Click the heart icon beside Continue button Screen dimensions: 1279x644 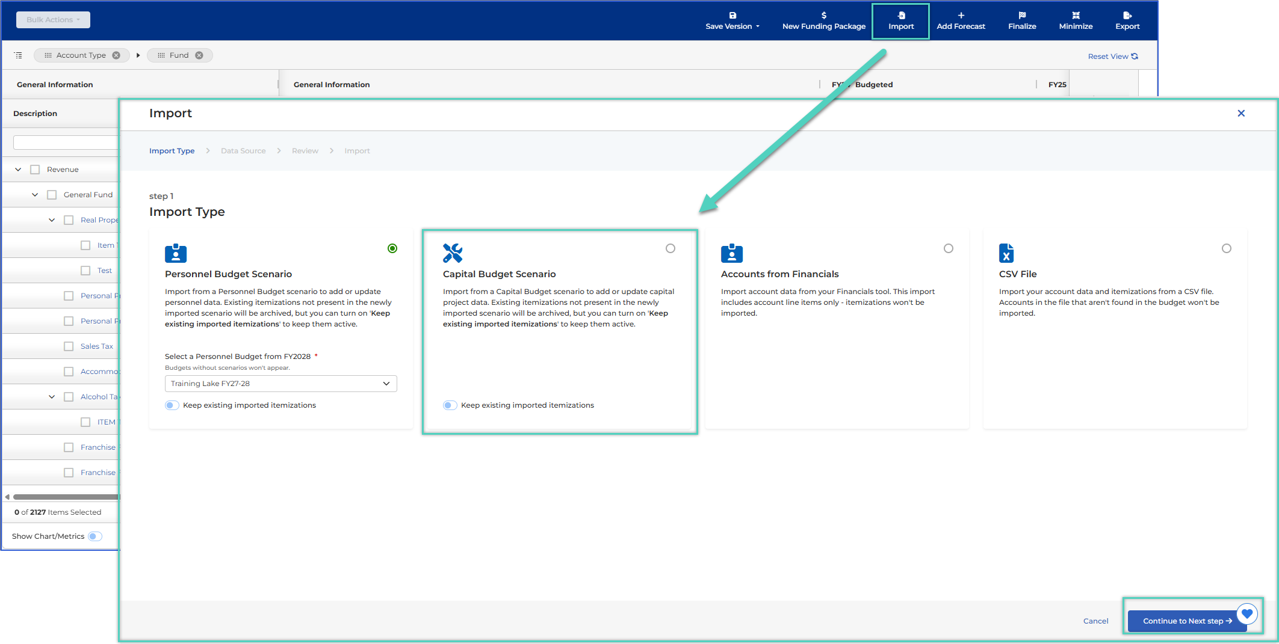pyautogui.click(x=1247, y=614)
